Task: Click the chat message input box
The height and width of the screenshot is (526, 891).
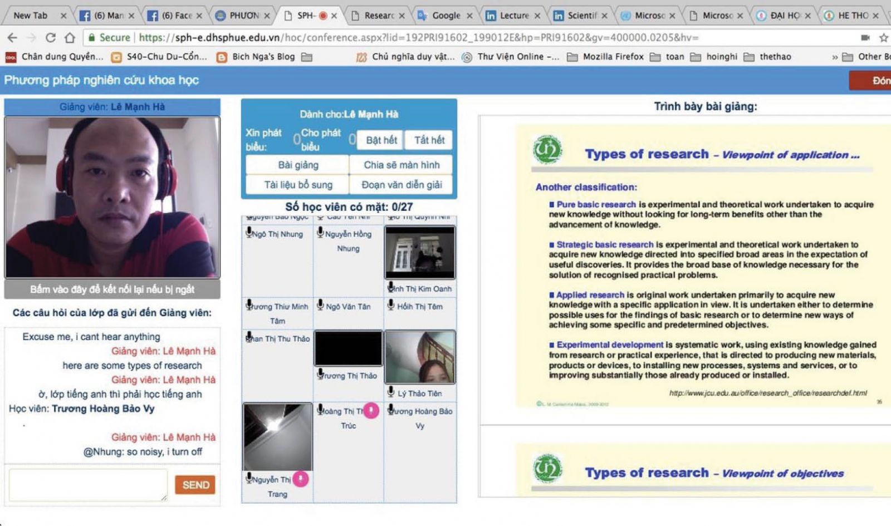Action: coord(88,484)
